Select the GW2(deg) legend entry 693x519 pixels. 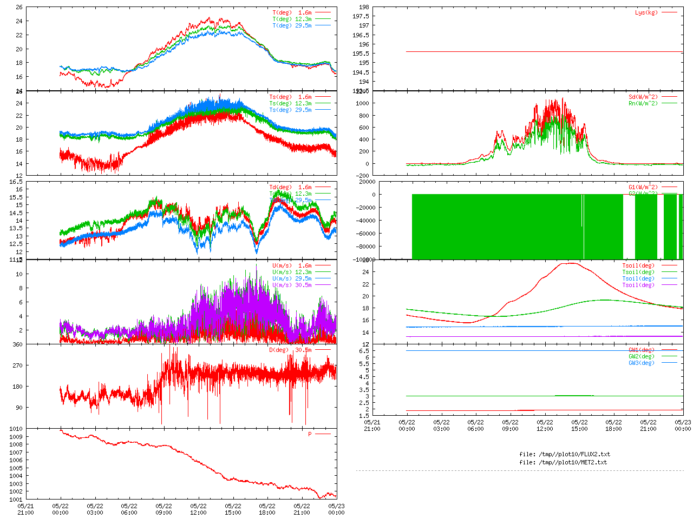coord(642,357)
